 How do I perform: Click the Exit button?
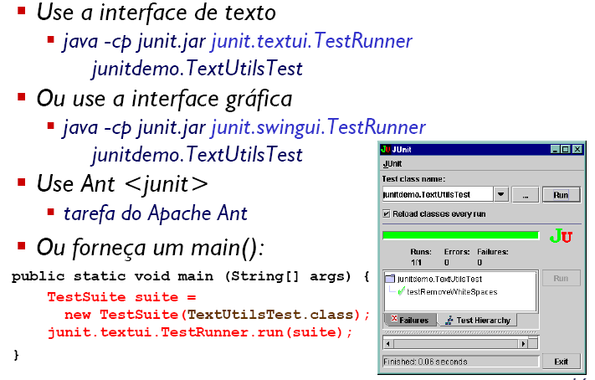click(x=561, y=362)
